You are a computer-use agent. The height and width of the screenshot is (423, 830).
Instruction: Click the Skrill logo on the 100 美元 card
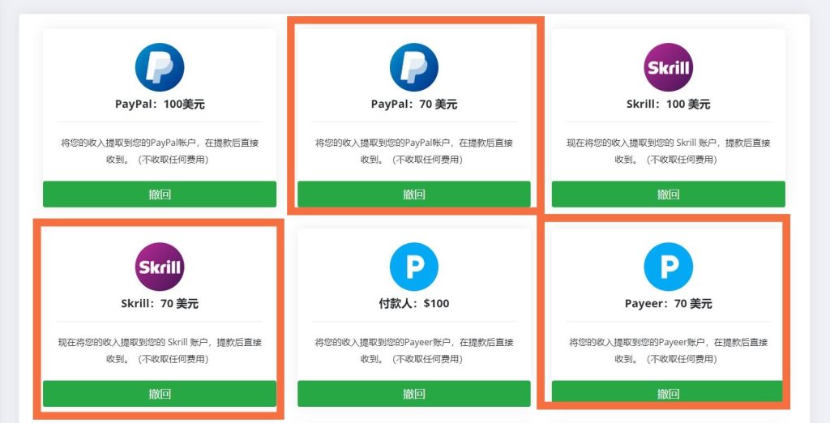click(668, 67)
